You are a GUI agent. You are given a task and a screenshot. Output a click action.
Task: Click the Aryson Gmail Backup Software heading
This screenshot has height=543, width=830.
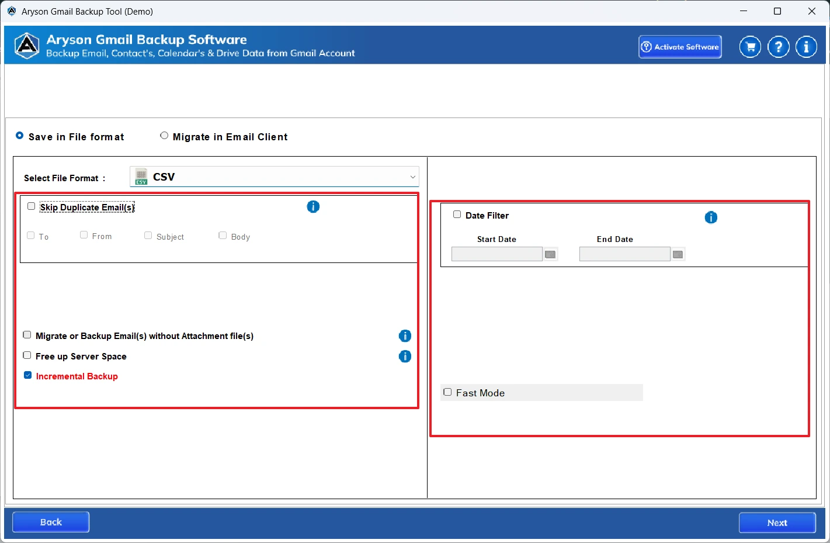(147, 39)
